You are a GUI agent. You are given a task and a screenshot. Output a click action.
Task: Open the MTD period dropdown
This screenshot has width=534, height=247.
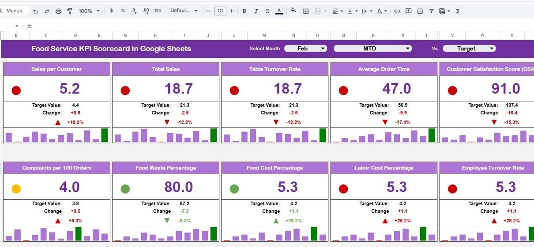click(x=372, y=49)
